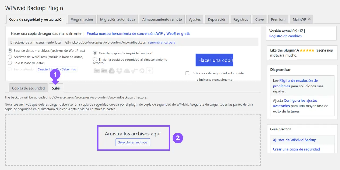The image size is (340, 170).
Task: Open the AVIF y WebP conversion tool link
Action: pyautogui.click(x=138, y=34)
